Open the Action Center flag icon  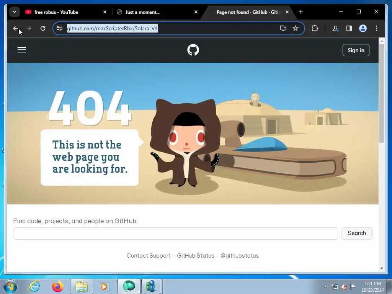click(353, 286)
